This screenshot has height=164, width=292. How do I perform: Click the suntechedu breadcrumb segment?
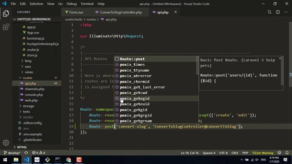pos(73,19)
